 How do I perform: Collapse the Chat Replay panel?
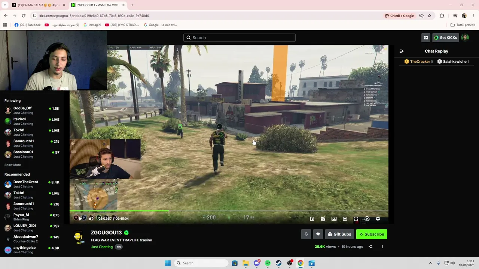point(402,51)
